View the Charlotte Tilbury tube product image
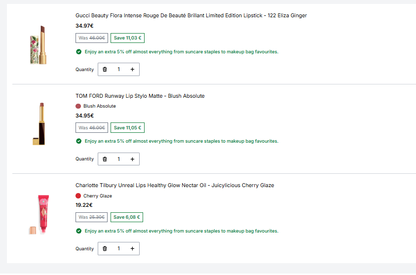 (x=39, y=214)
